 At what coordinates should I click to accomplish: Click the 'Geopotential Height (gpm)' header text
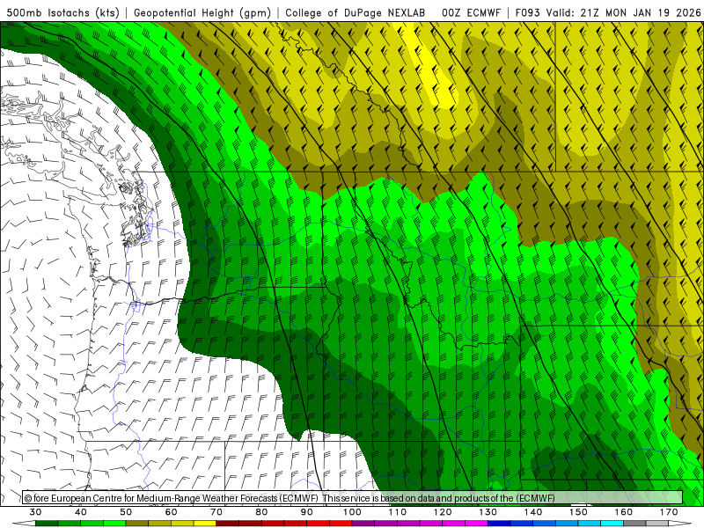click(202, 13)
